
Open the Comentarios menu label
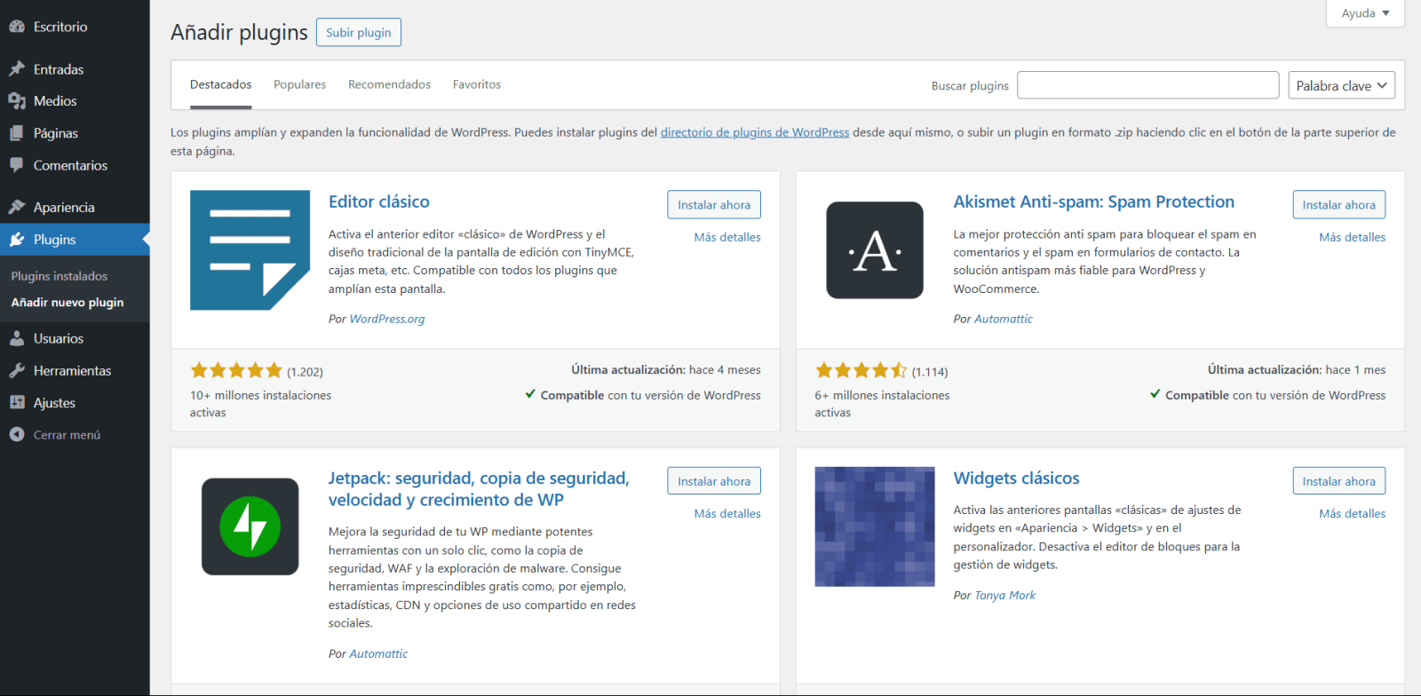coord(70,165)
